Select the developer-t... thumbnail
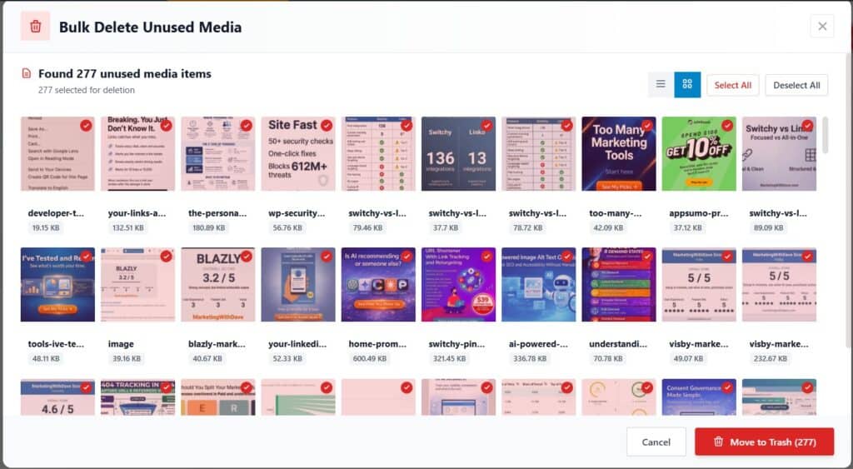This screenshot has height=469, width=853. (57, 153)
